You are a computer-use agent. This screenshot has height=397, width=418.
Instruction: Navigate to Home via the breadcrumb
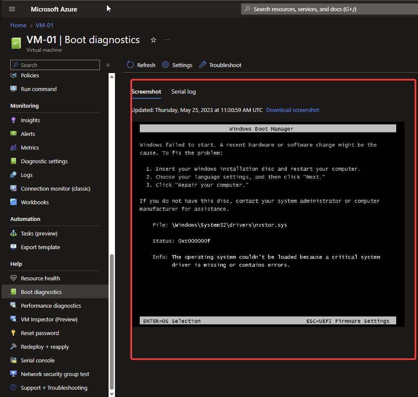pyautogui.click(x=18, y=25)
